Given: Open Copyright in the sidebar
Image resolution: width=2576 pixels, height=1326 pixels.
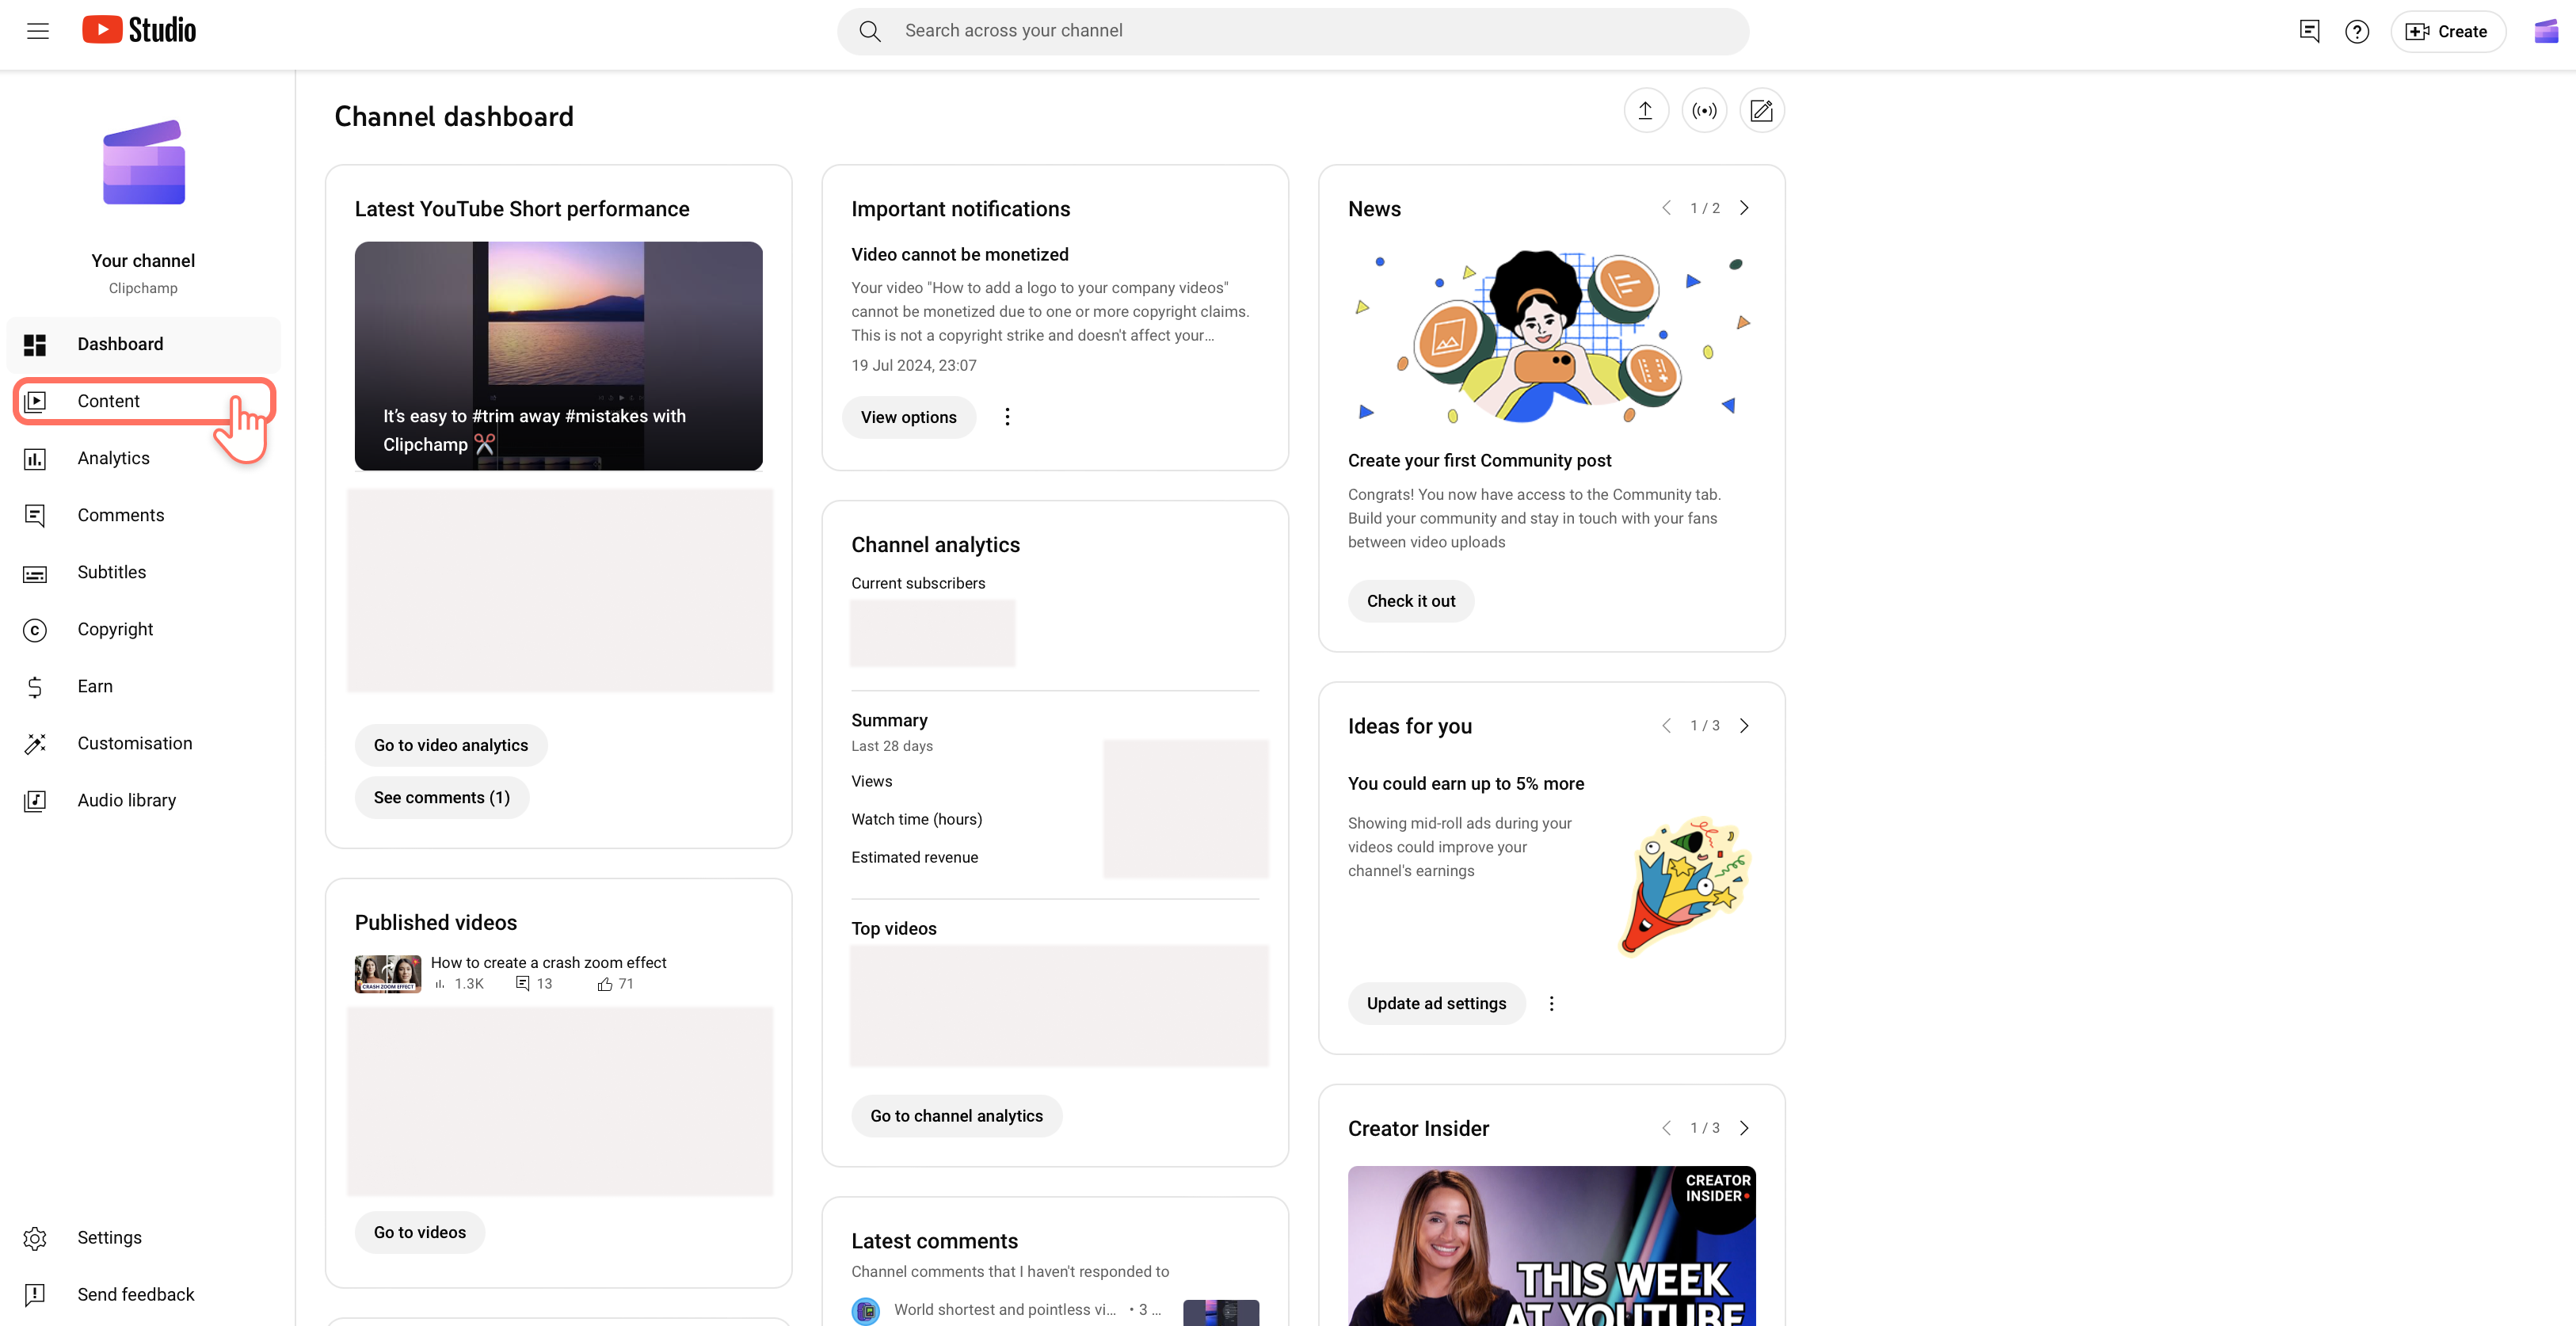Looking at the screenshot, I should 144,629.
